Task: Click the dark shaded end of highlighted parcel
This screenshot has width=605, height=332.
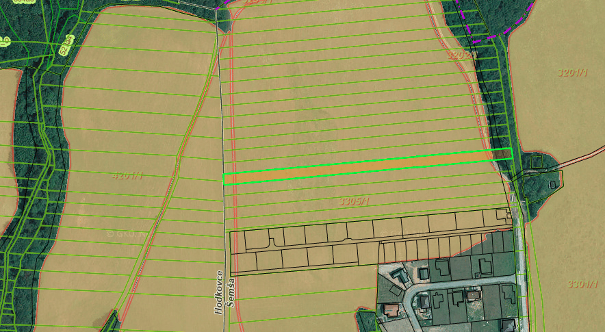Action: (x=502, y=155)
